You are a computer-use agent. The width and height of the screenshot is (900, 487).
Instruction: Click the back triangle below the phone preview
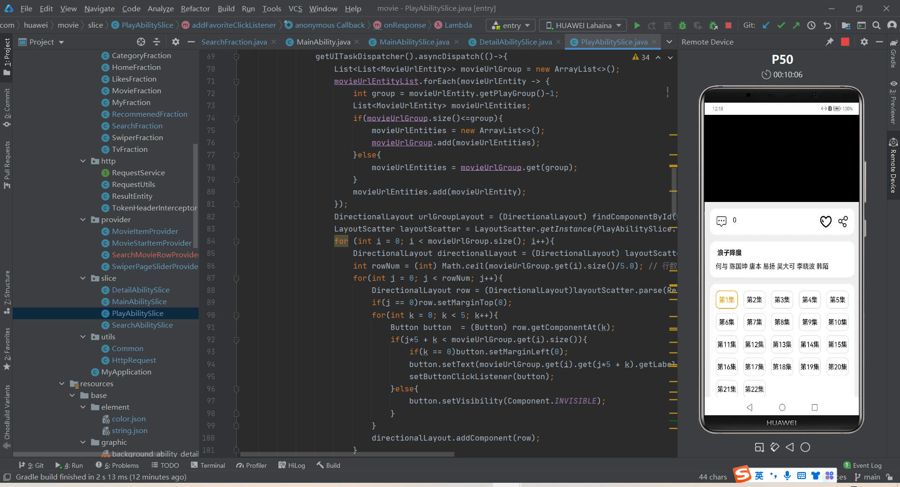tap(790, 447)
